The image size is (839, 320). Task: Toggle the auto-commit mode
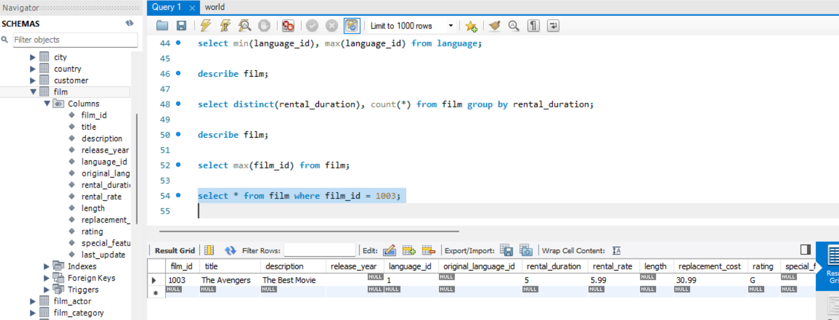coord(352,26)
